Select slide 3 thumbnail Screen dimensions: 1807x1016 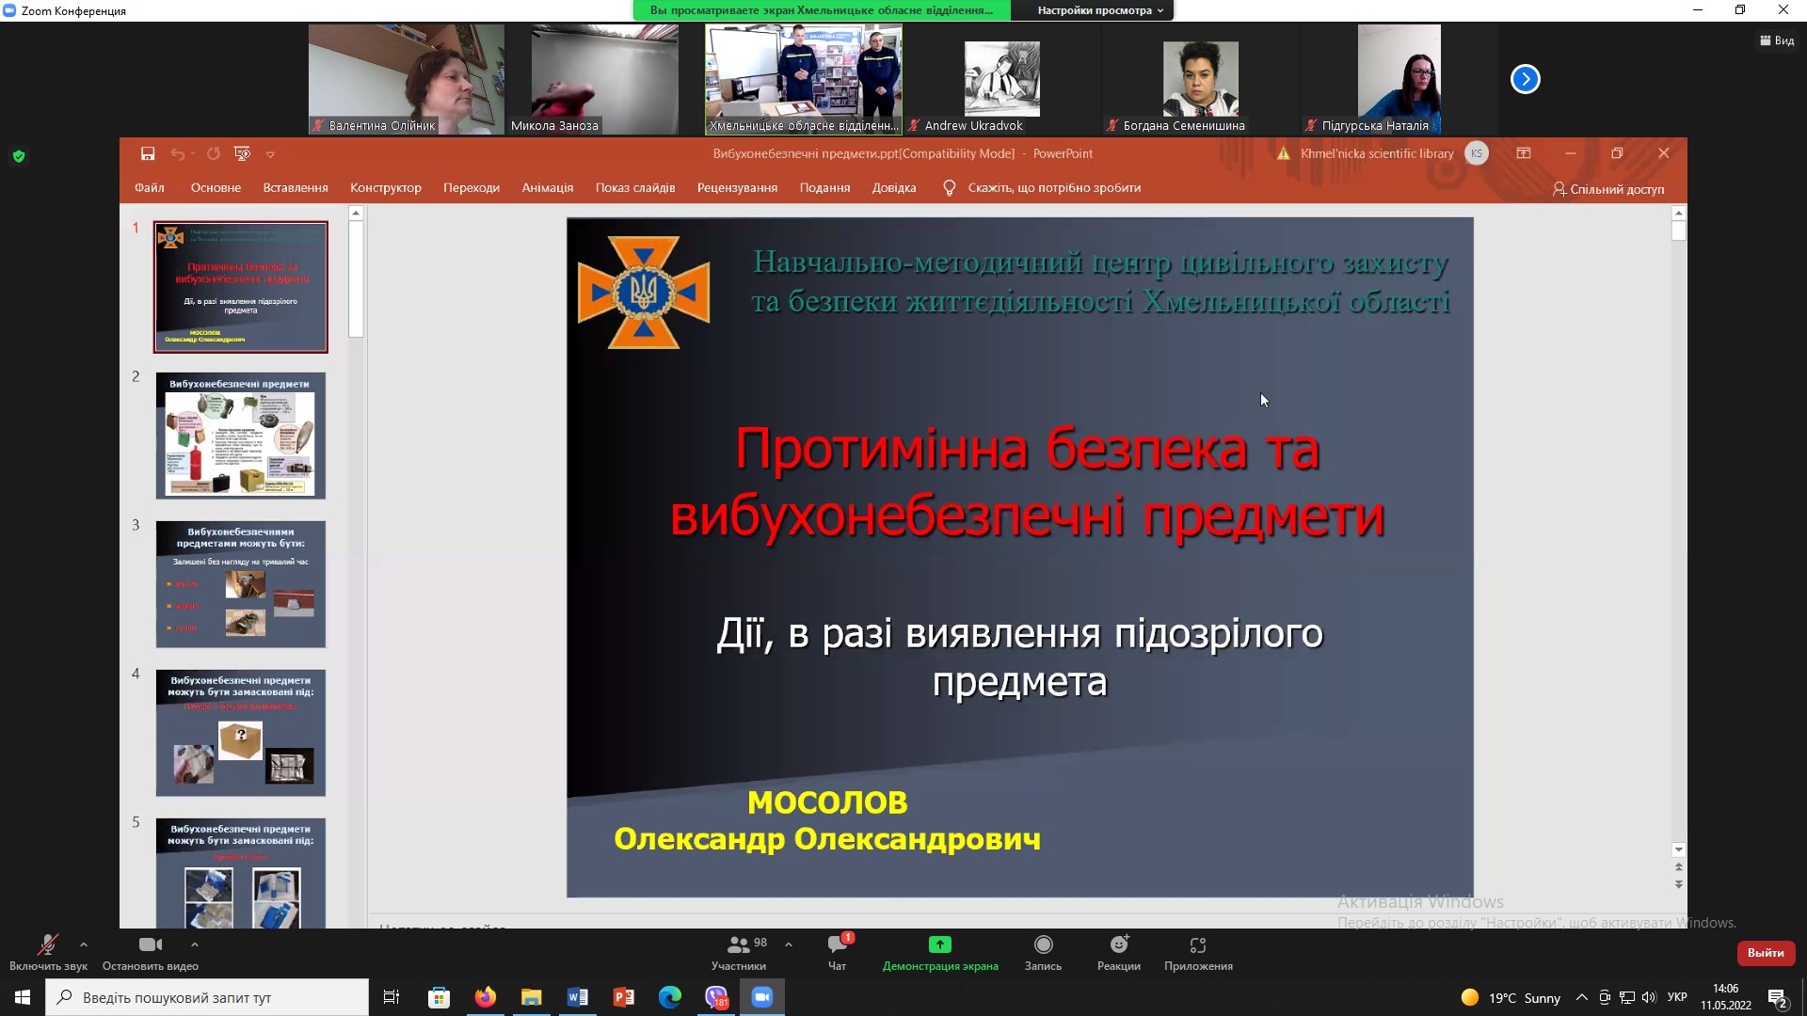241,584
